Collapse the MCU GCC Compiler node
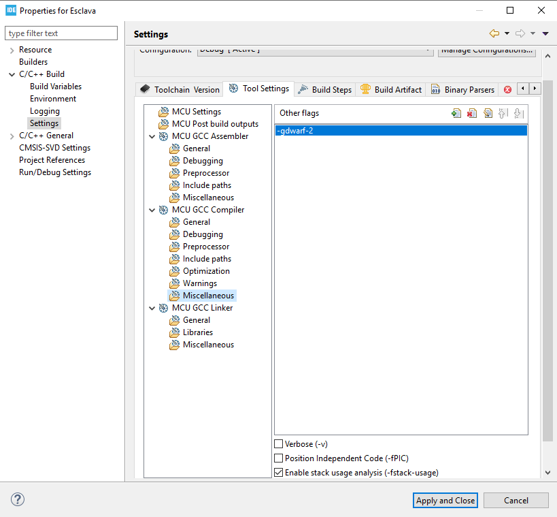The image size is (557, 517). (152, 210)
